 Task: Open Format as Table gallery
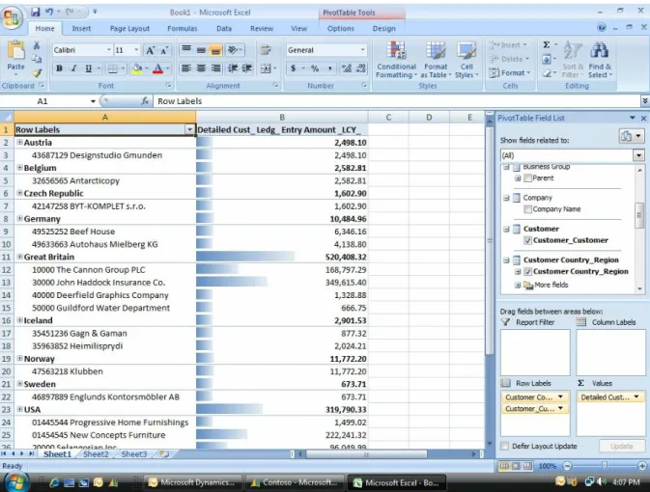tap(436, 60)
